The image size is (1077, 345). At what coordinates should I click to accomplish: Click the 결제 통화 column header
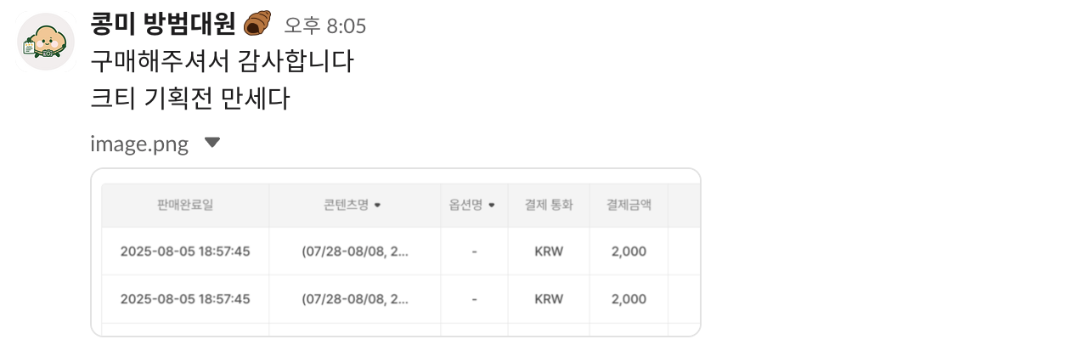549,205
